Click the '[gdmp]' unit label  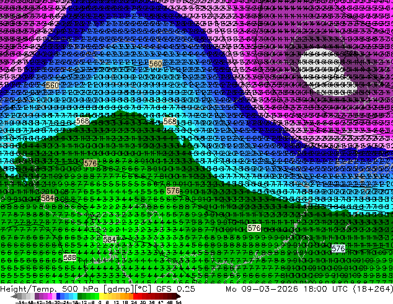click(x=119, y=288)
